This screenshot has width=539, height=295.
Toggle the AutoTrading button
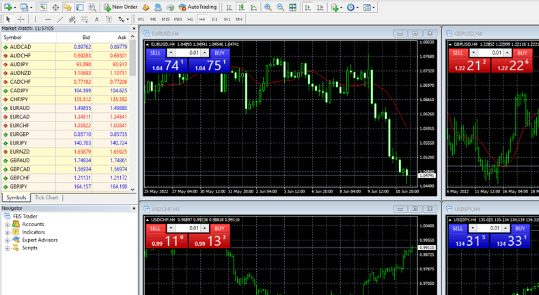(197, 7)
